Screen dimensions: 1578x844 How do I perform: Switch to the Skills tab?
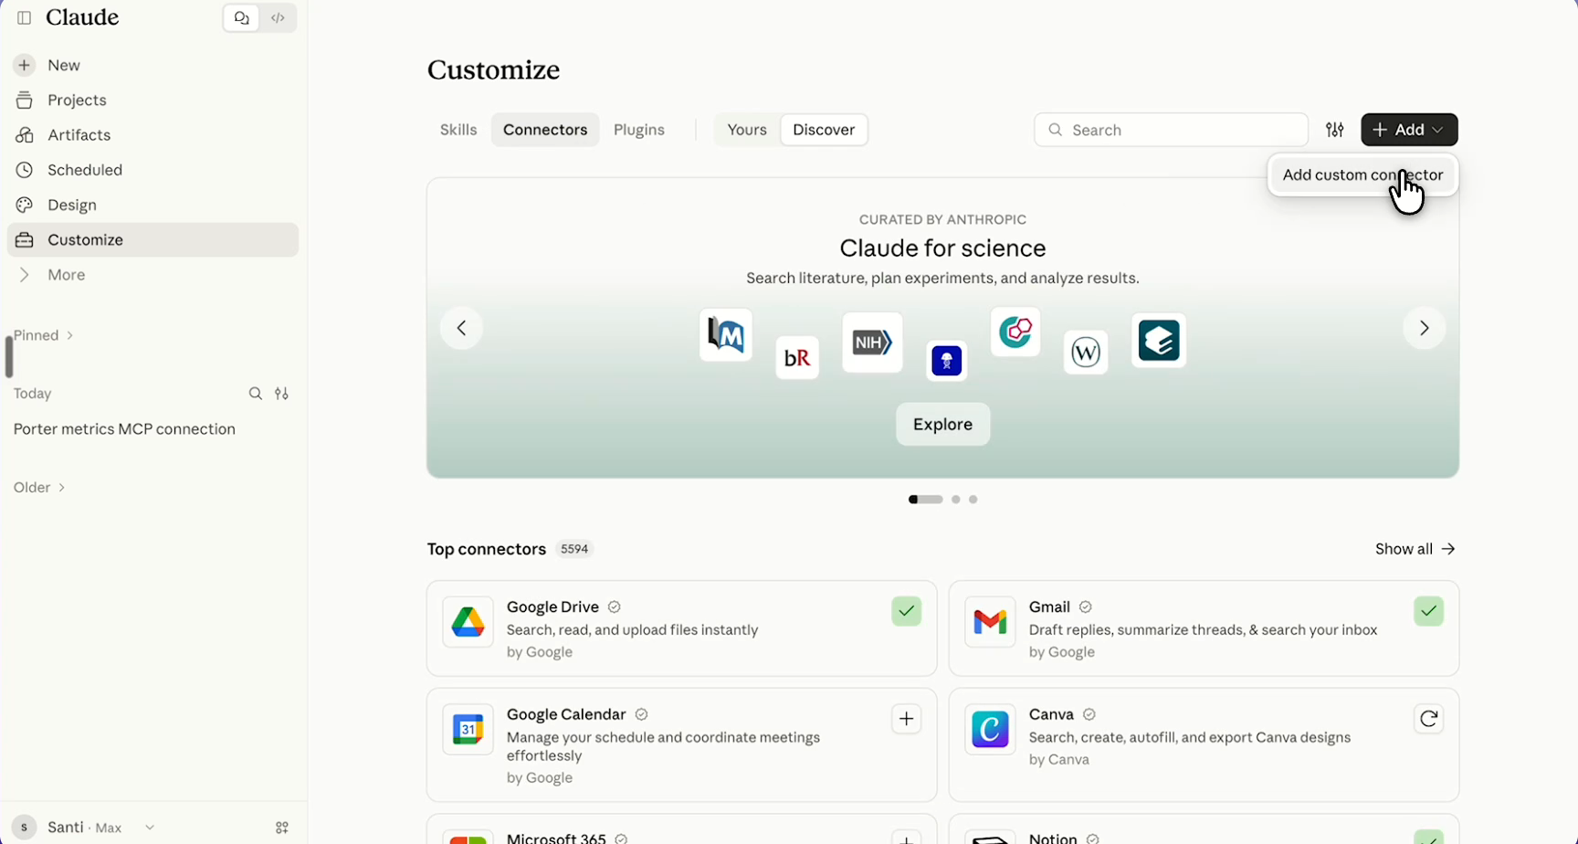coord(458,130)
